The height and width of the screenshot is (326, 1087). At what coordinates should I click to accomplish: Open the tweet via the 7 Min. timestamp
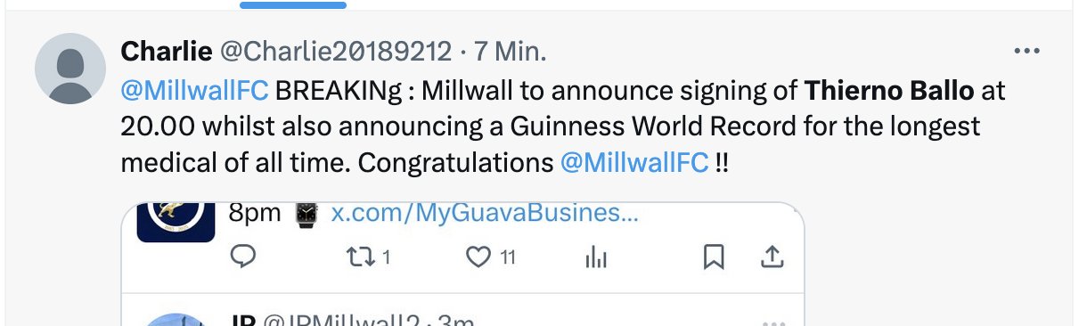click(510, 52)
